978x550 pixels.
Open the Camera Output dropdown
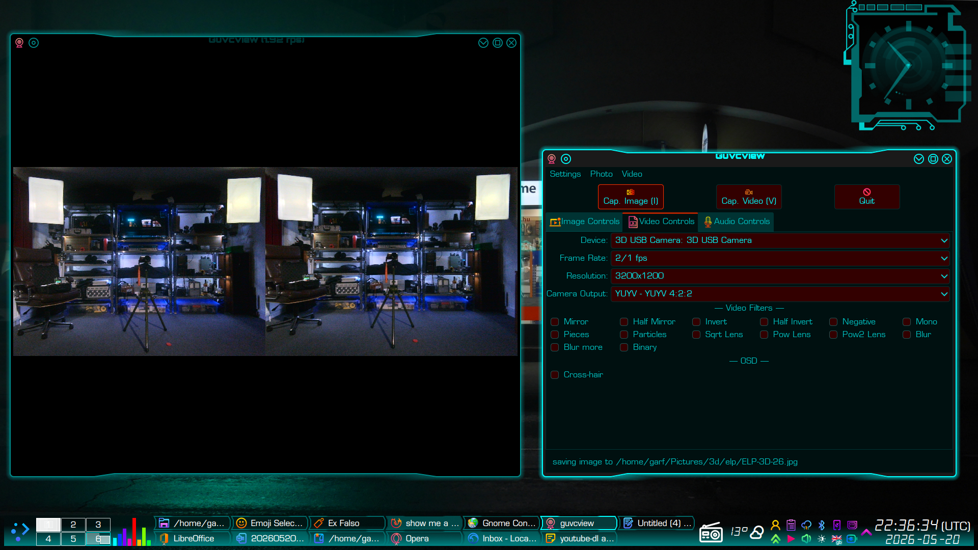click(780, 294)
